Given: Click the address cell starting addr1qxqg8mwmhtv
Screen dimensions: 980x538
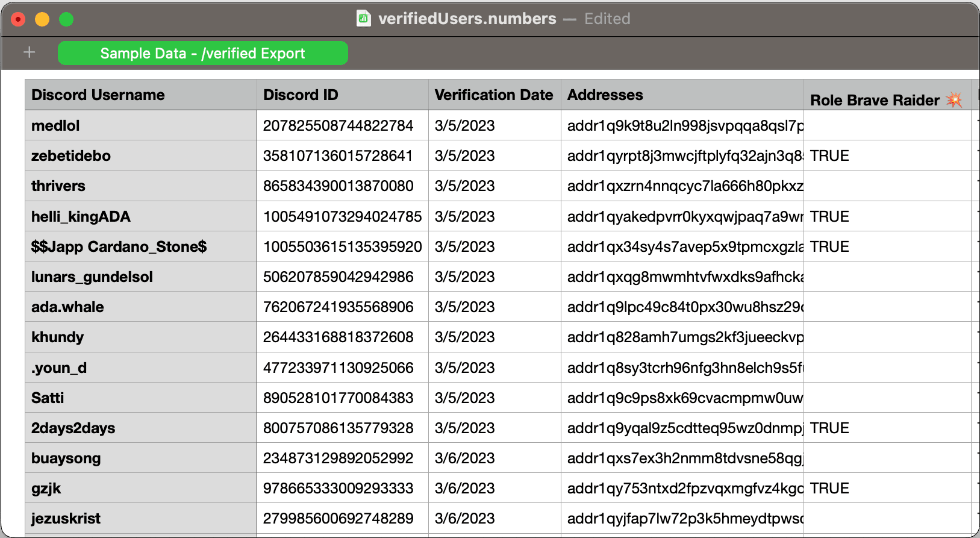Looking at the screenshot, I should tap(682, 277).
